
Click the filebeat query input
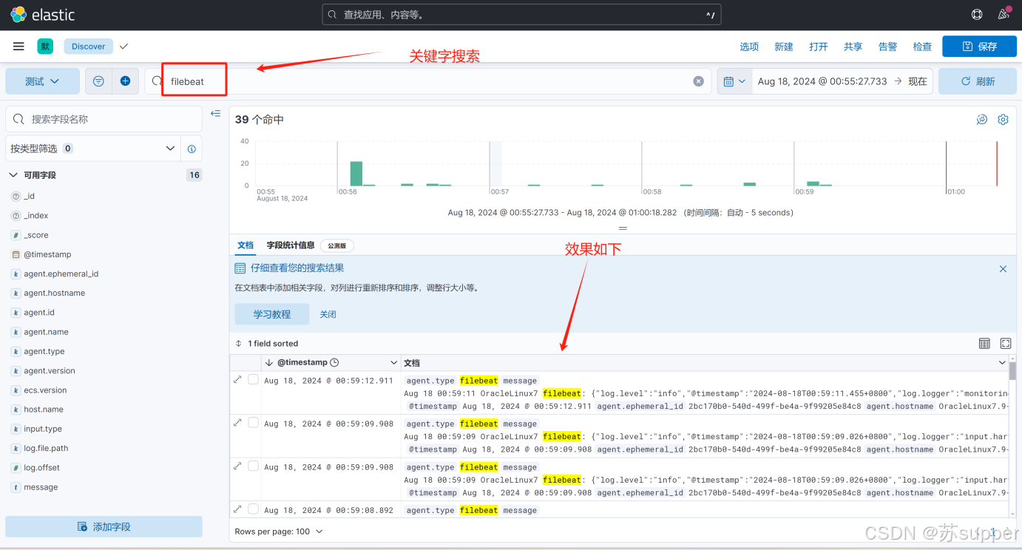[429, 81]
